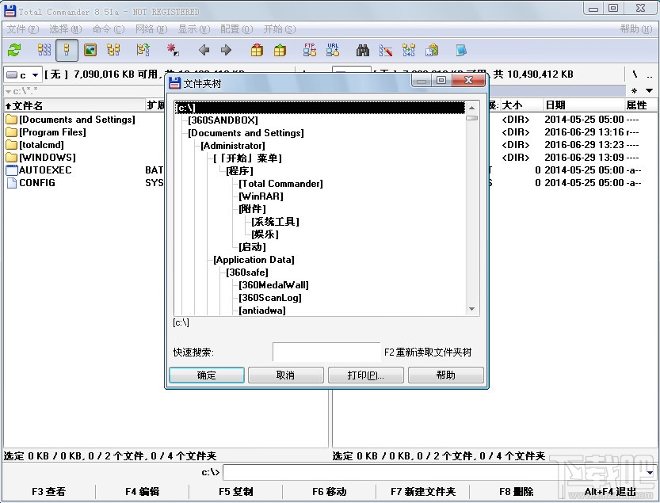Go back with the left arrow icon

pyautogui.click(x=204, y=50)
